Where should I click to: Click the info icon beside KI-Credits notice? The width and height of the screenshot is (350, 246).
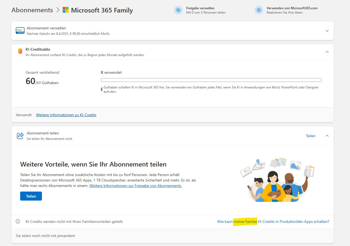18,222
